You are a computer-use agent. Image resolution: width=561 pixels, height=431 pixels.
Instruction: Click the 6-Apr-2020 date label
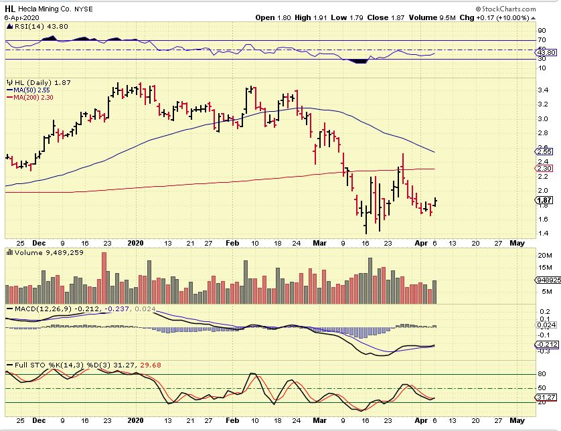(22, 18)
